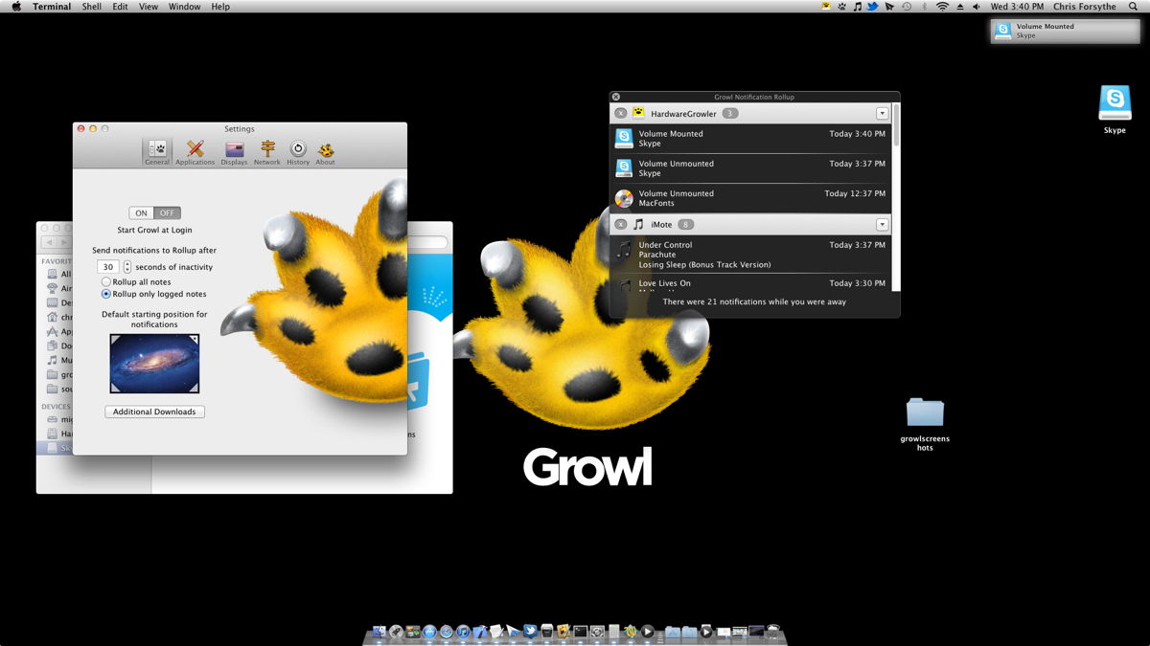Collapse the iMote notifications group arrow
The height and width of the screenshot is (646, 1150).
click(x=883, y=224)
